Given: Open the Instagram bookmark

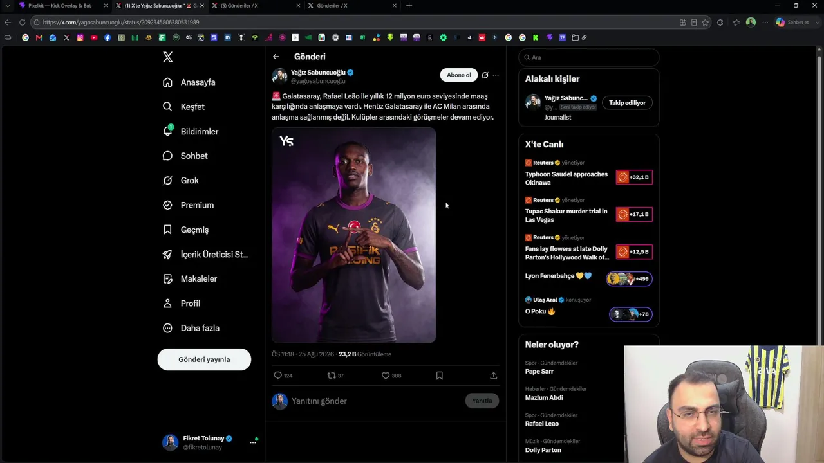Looking at the screenshot, I should click(x=80, y=38).
